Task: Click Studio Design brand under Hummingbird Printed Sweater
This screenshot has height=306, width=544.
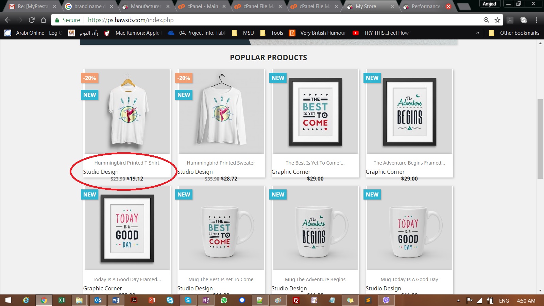Action: coord(195,172)
